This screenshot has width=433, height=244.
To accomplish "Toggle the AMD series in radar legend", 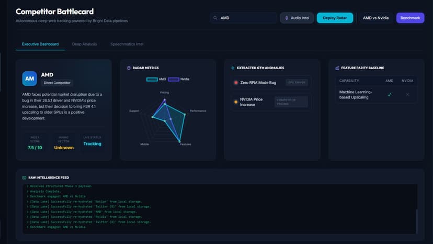I will (156, 79).
